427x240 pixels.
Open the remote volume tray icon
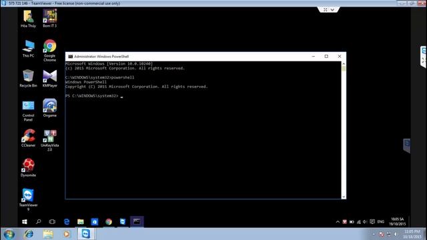[x=365, y=222]
